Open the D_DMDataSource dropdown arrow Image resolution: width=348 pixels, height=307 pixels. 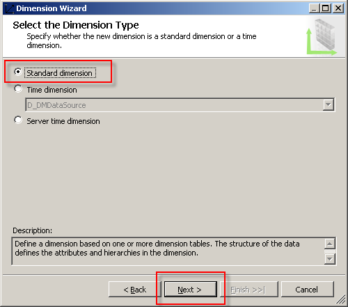(x=328, y=104)
